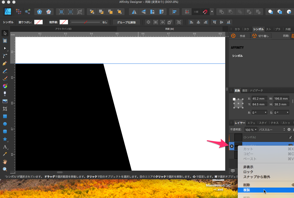Activate the Crop tool
294x198 pixels.
pyautogui.click(x=5, y=109)
